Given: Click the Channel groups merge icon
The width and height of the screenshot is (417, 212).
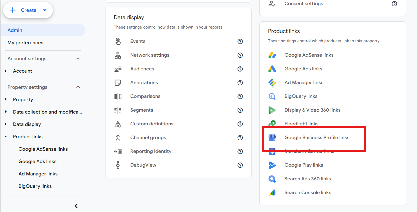Looking at the screenshot, I should tap(118, 137).
